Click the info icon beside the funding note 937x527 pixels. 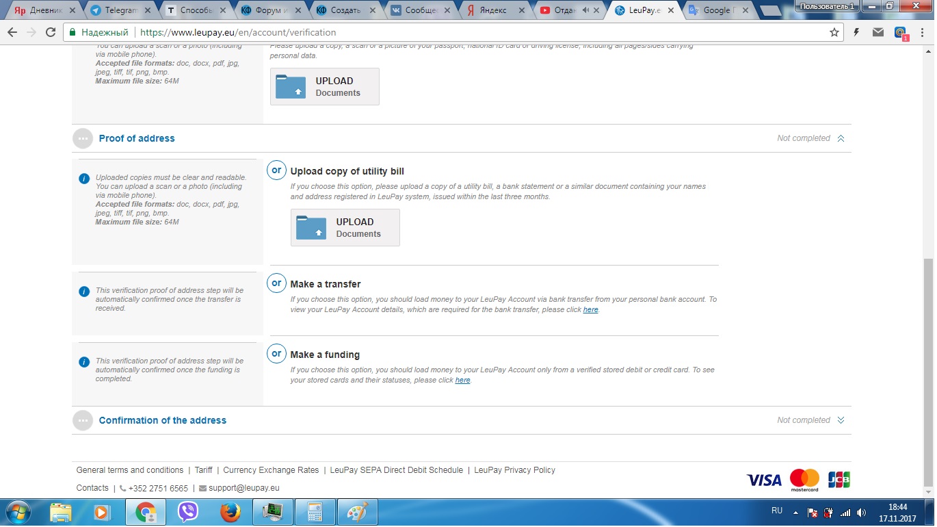click(84, 361)
